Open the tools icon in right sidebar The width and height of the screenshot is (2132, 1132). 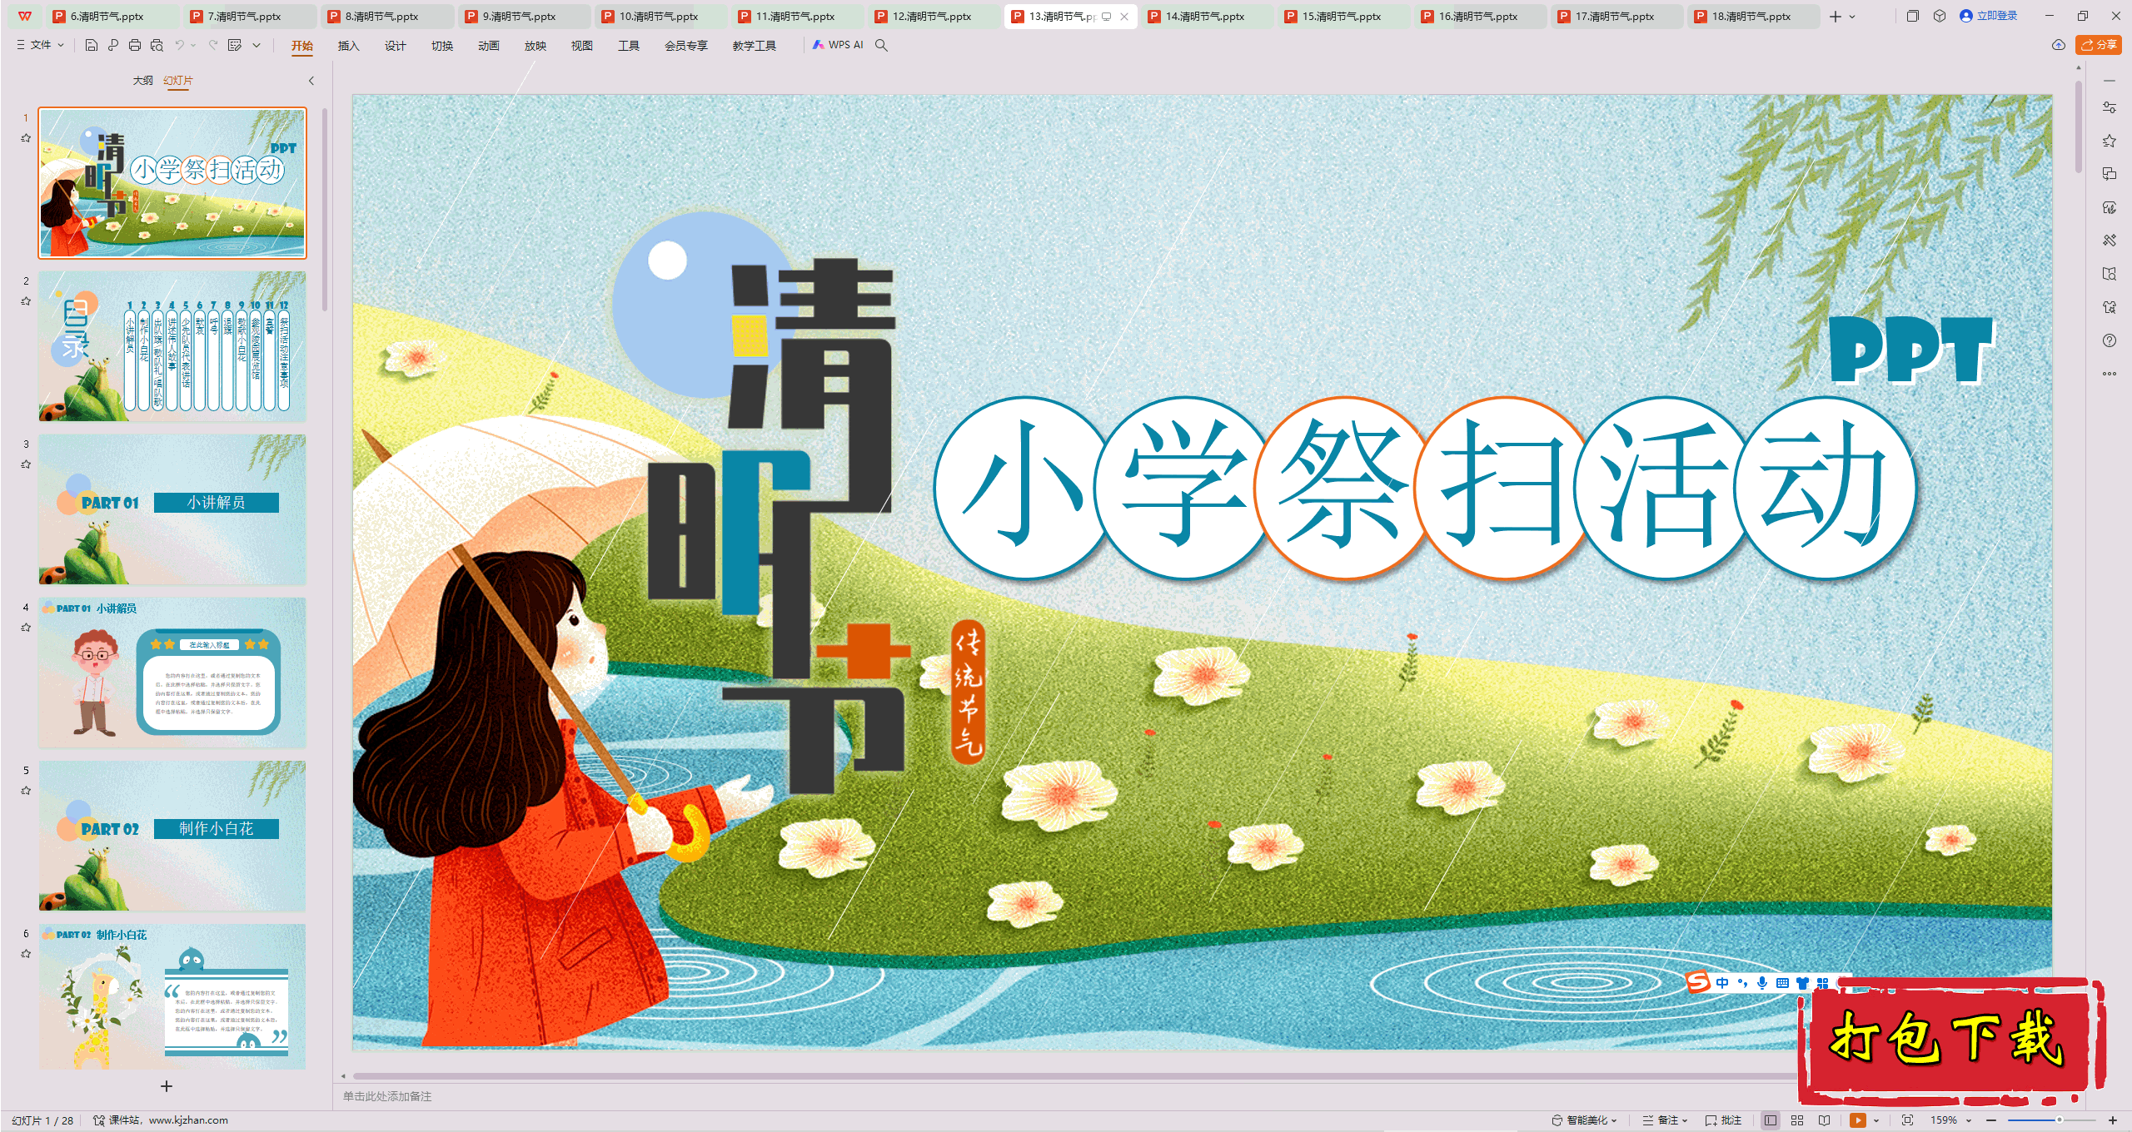[x=2110, y=241]
